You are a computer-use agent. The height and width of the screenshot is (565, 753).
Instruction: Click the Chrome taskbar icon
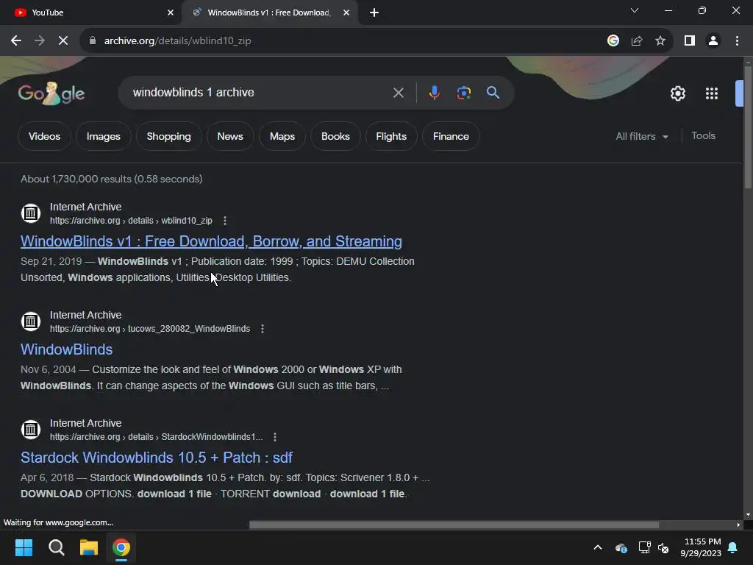tap(121, 547)
